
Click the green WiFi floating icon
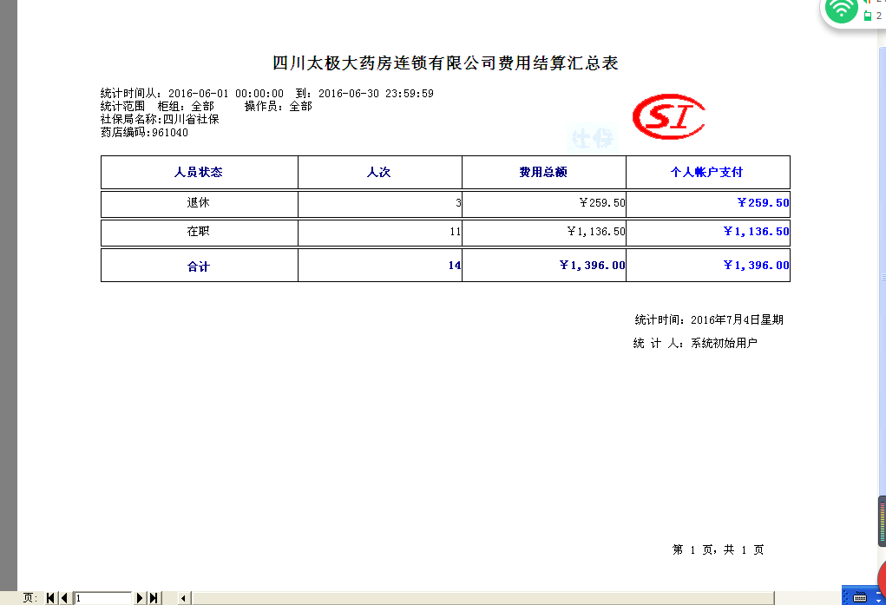[x=841, y=10]
